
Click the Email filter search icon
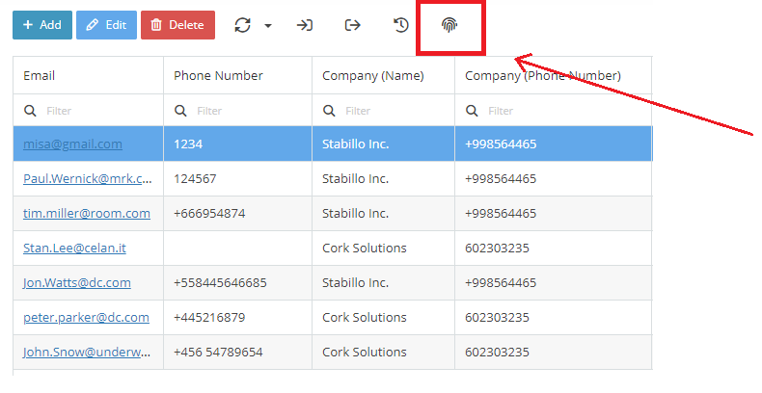point(30,111)
